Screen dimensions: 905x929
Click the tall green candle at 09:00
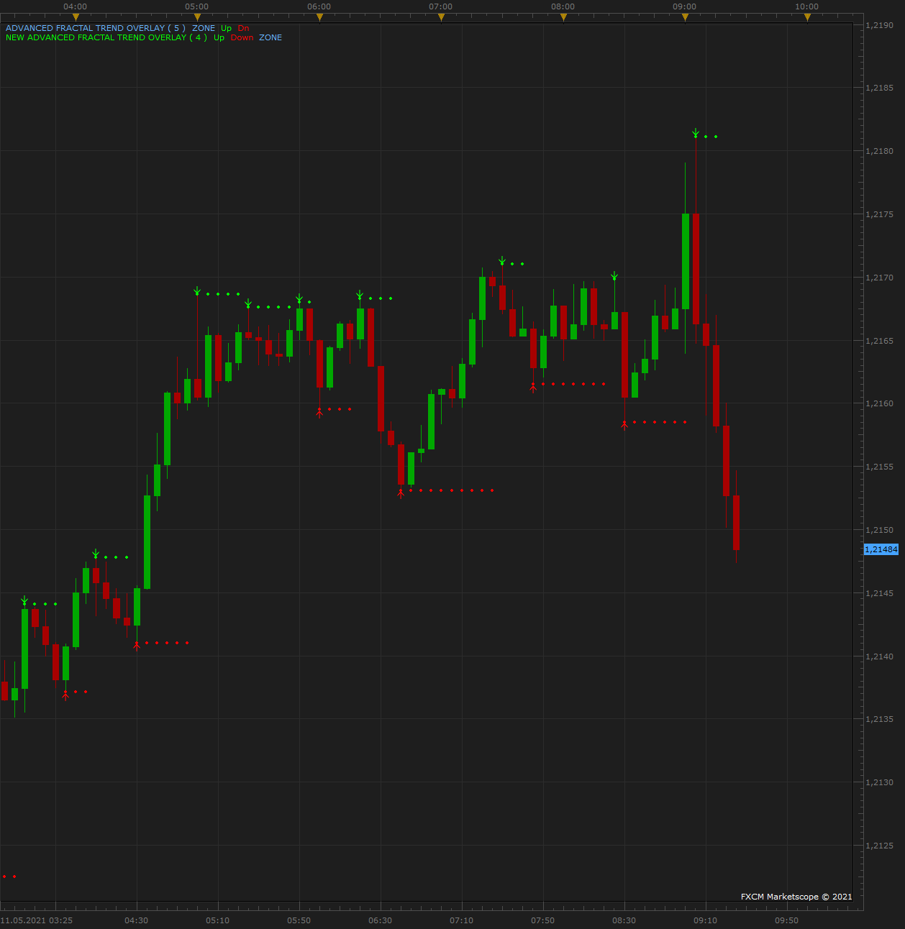[x=686, y=261]
